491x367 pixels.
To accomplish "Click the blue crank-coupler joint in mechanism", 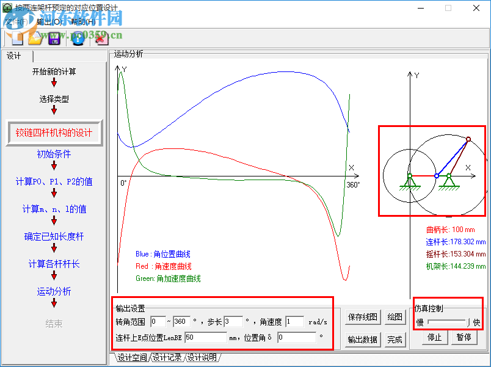I will click(437, 176).
